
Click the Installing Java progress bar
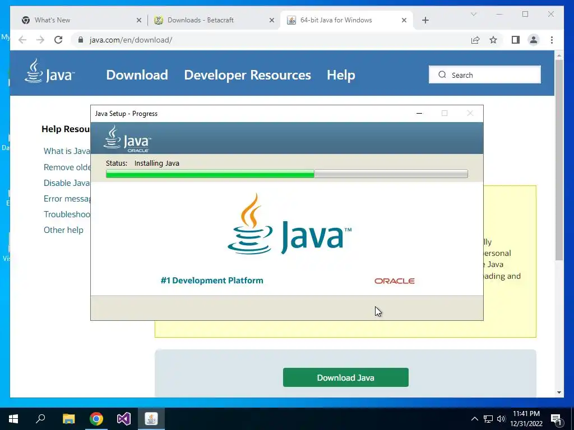tap(286, 174)
